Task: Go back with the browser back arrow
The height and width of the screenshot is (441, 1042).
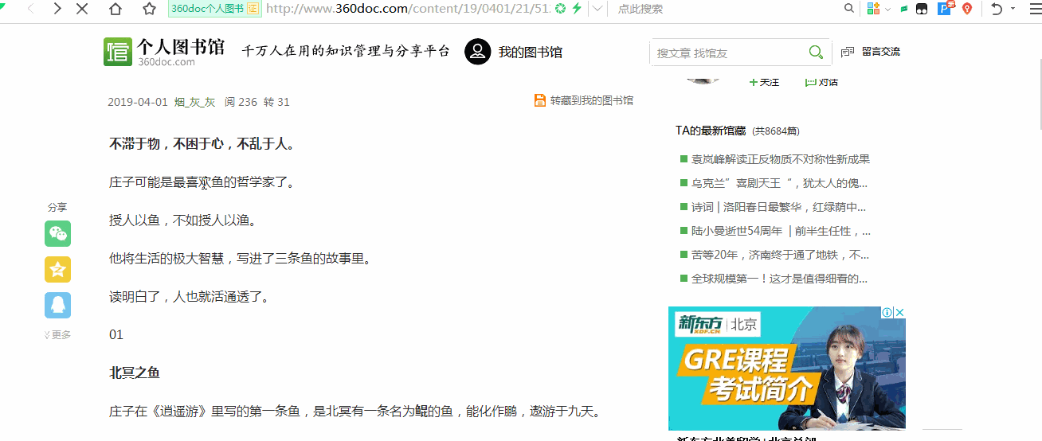Action: (x=30, y=9)
